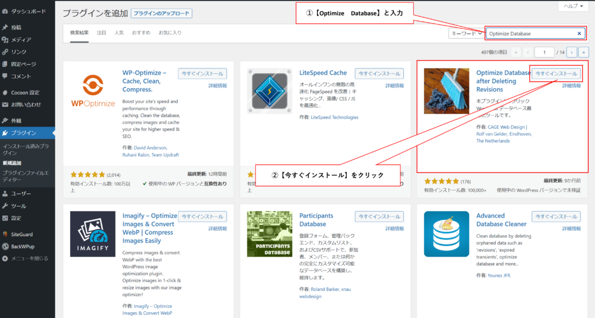Click the ツール wrench icon

[5, 206]
